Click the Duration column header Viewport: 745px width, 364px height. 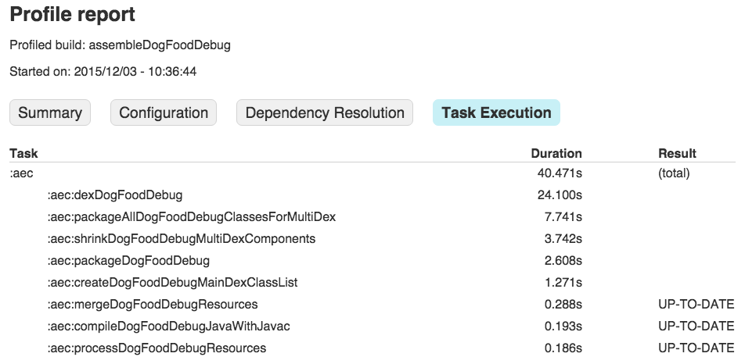tap(556, 154)
